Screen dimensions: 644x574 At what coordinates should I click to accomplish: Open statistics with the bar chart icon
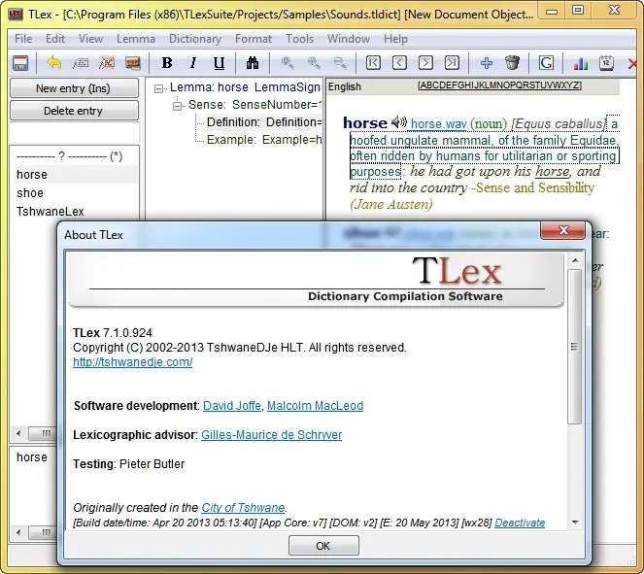click(x=580, y=63)
